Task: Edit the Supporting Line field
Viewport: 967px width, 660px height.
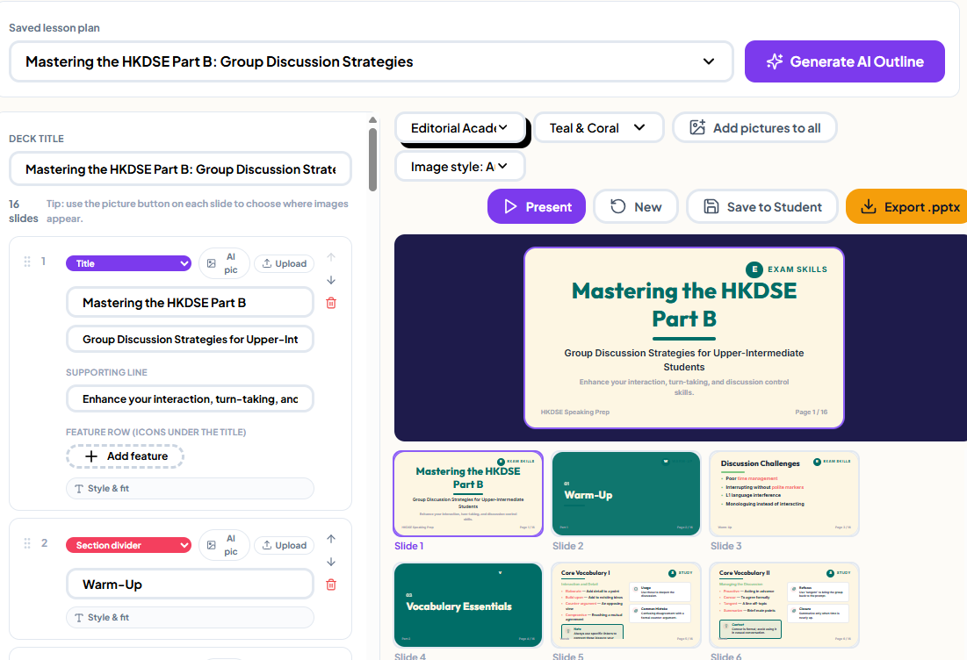Action: point(190,398)
